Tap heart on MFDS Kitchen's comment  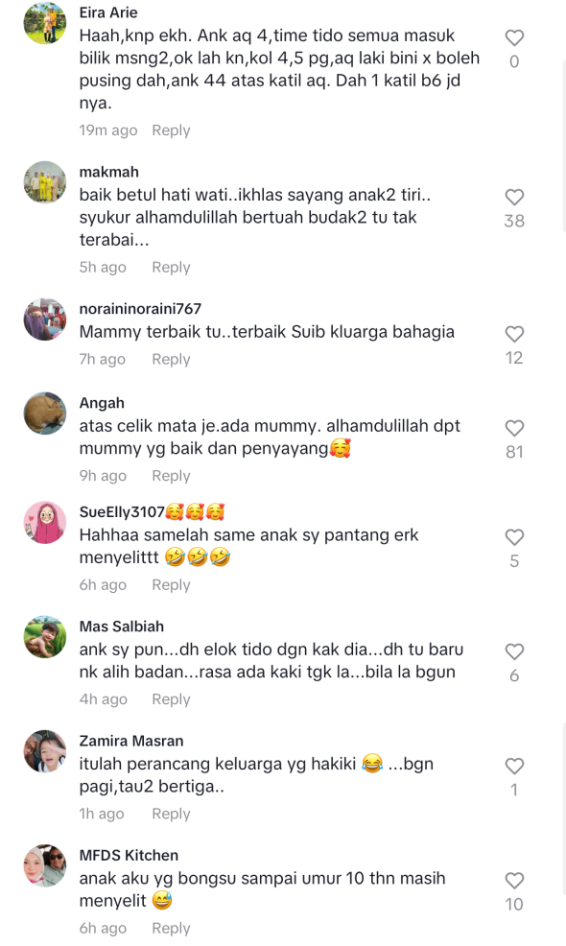pyautogui.click(x=514, y=881)
